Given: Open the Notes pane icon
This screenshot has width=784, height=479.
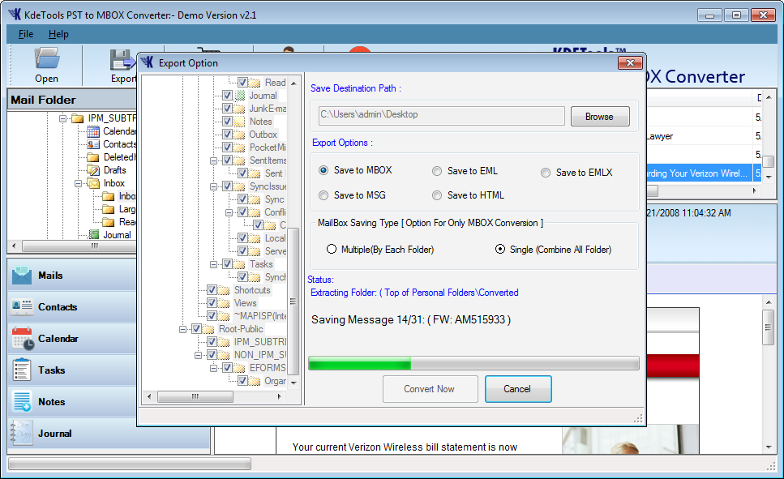Looking at the screenshot, I should 22,402.
